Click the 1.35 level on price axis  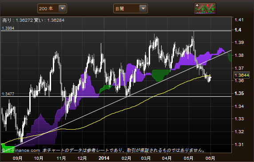[239, 93]
